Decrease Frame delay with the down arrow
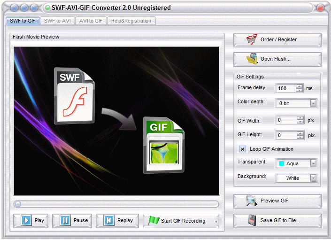Viewport: 331px width, 240px height. tap(299, 90)
